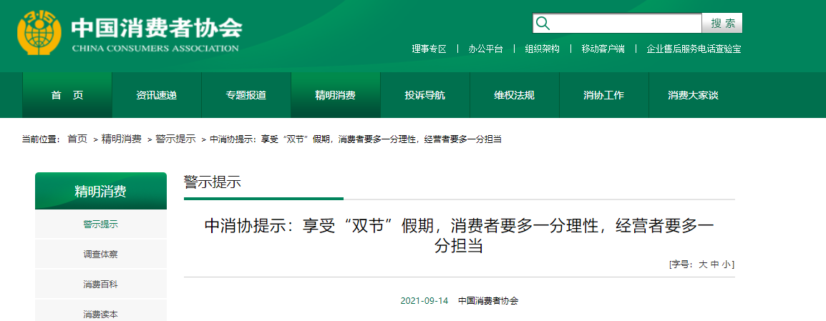Open the 办公平台 link

[x=486, y=49]
